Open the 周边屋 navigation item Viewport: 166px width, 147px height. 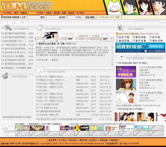[57, 13]
